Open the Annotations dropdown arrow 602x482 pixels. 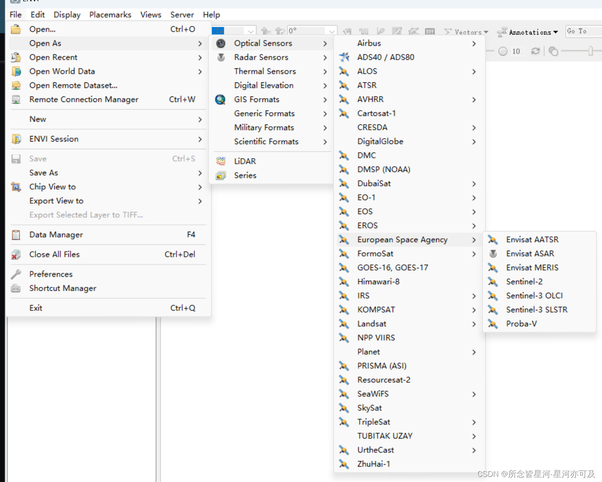click(x=556, y=32)
